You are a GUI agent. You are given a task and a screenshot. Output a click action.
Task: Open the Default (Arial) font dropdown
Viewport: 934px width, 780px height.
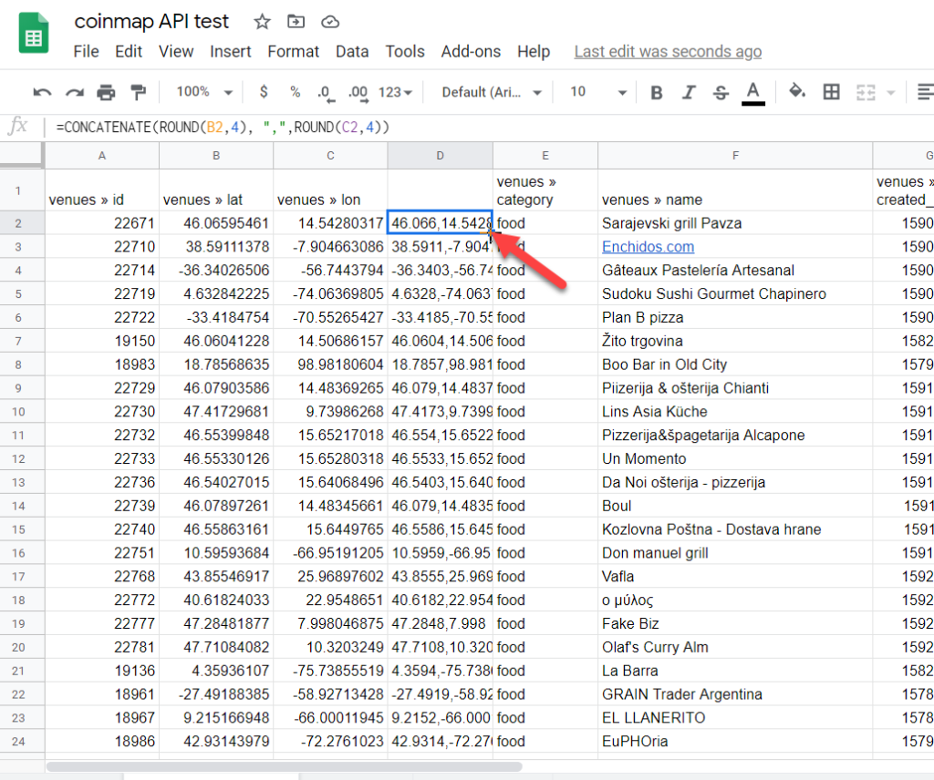pos(492,92)
